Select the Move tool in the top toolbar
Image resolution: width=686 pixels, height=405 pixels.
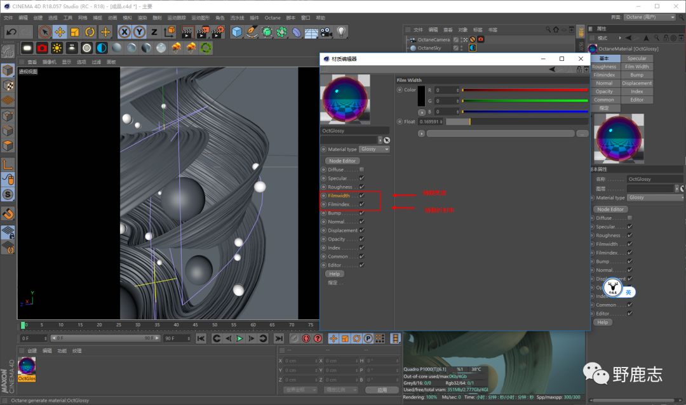point(60,32)
